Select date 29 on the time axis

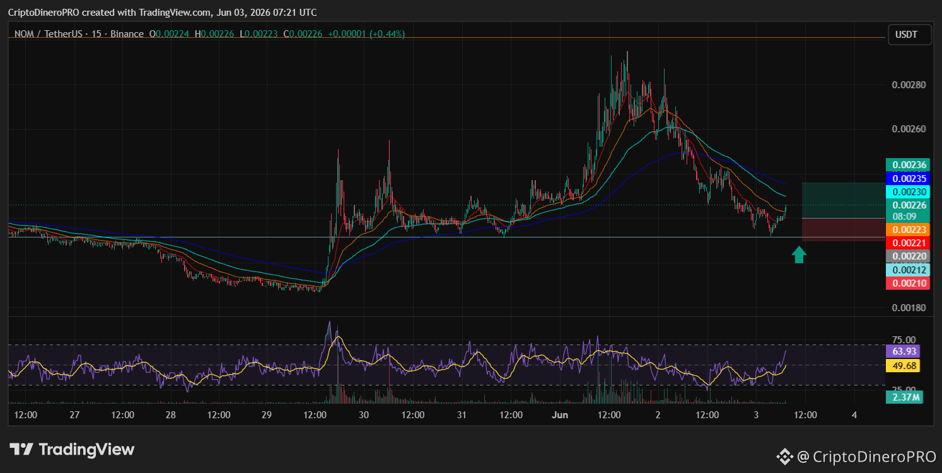267,415
